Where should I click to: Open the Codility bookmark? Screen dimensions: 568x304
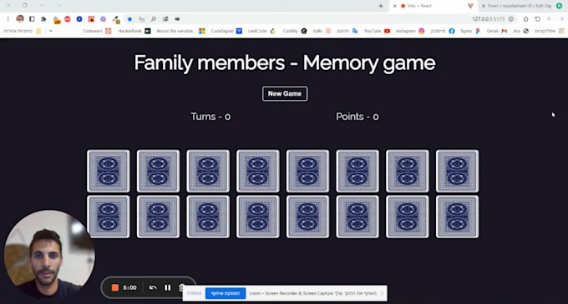click(295, 31)
